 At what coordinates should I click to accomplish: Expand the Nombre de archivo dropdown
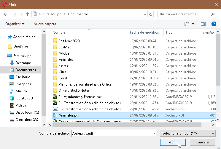[154, 134]
